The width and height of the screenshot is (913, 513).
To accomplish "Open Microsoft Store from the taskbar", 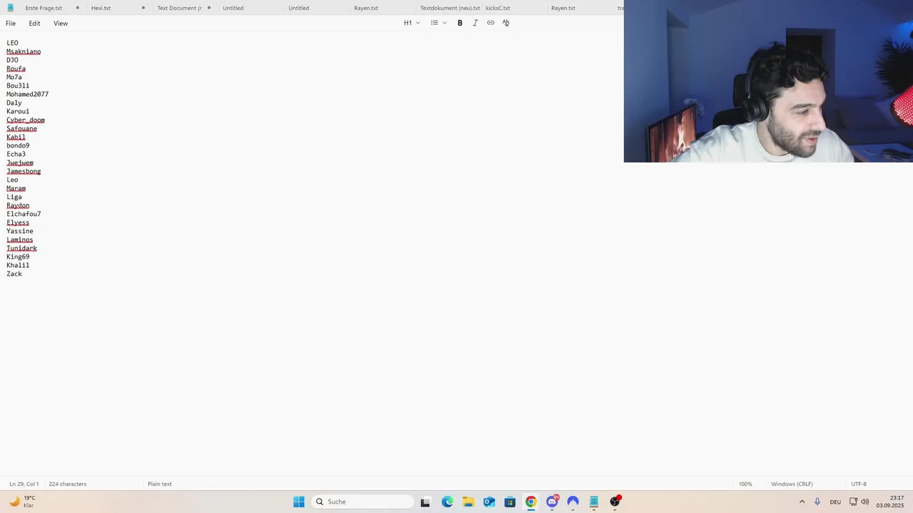I will click(510, 502).
